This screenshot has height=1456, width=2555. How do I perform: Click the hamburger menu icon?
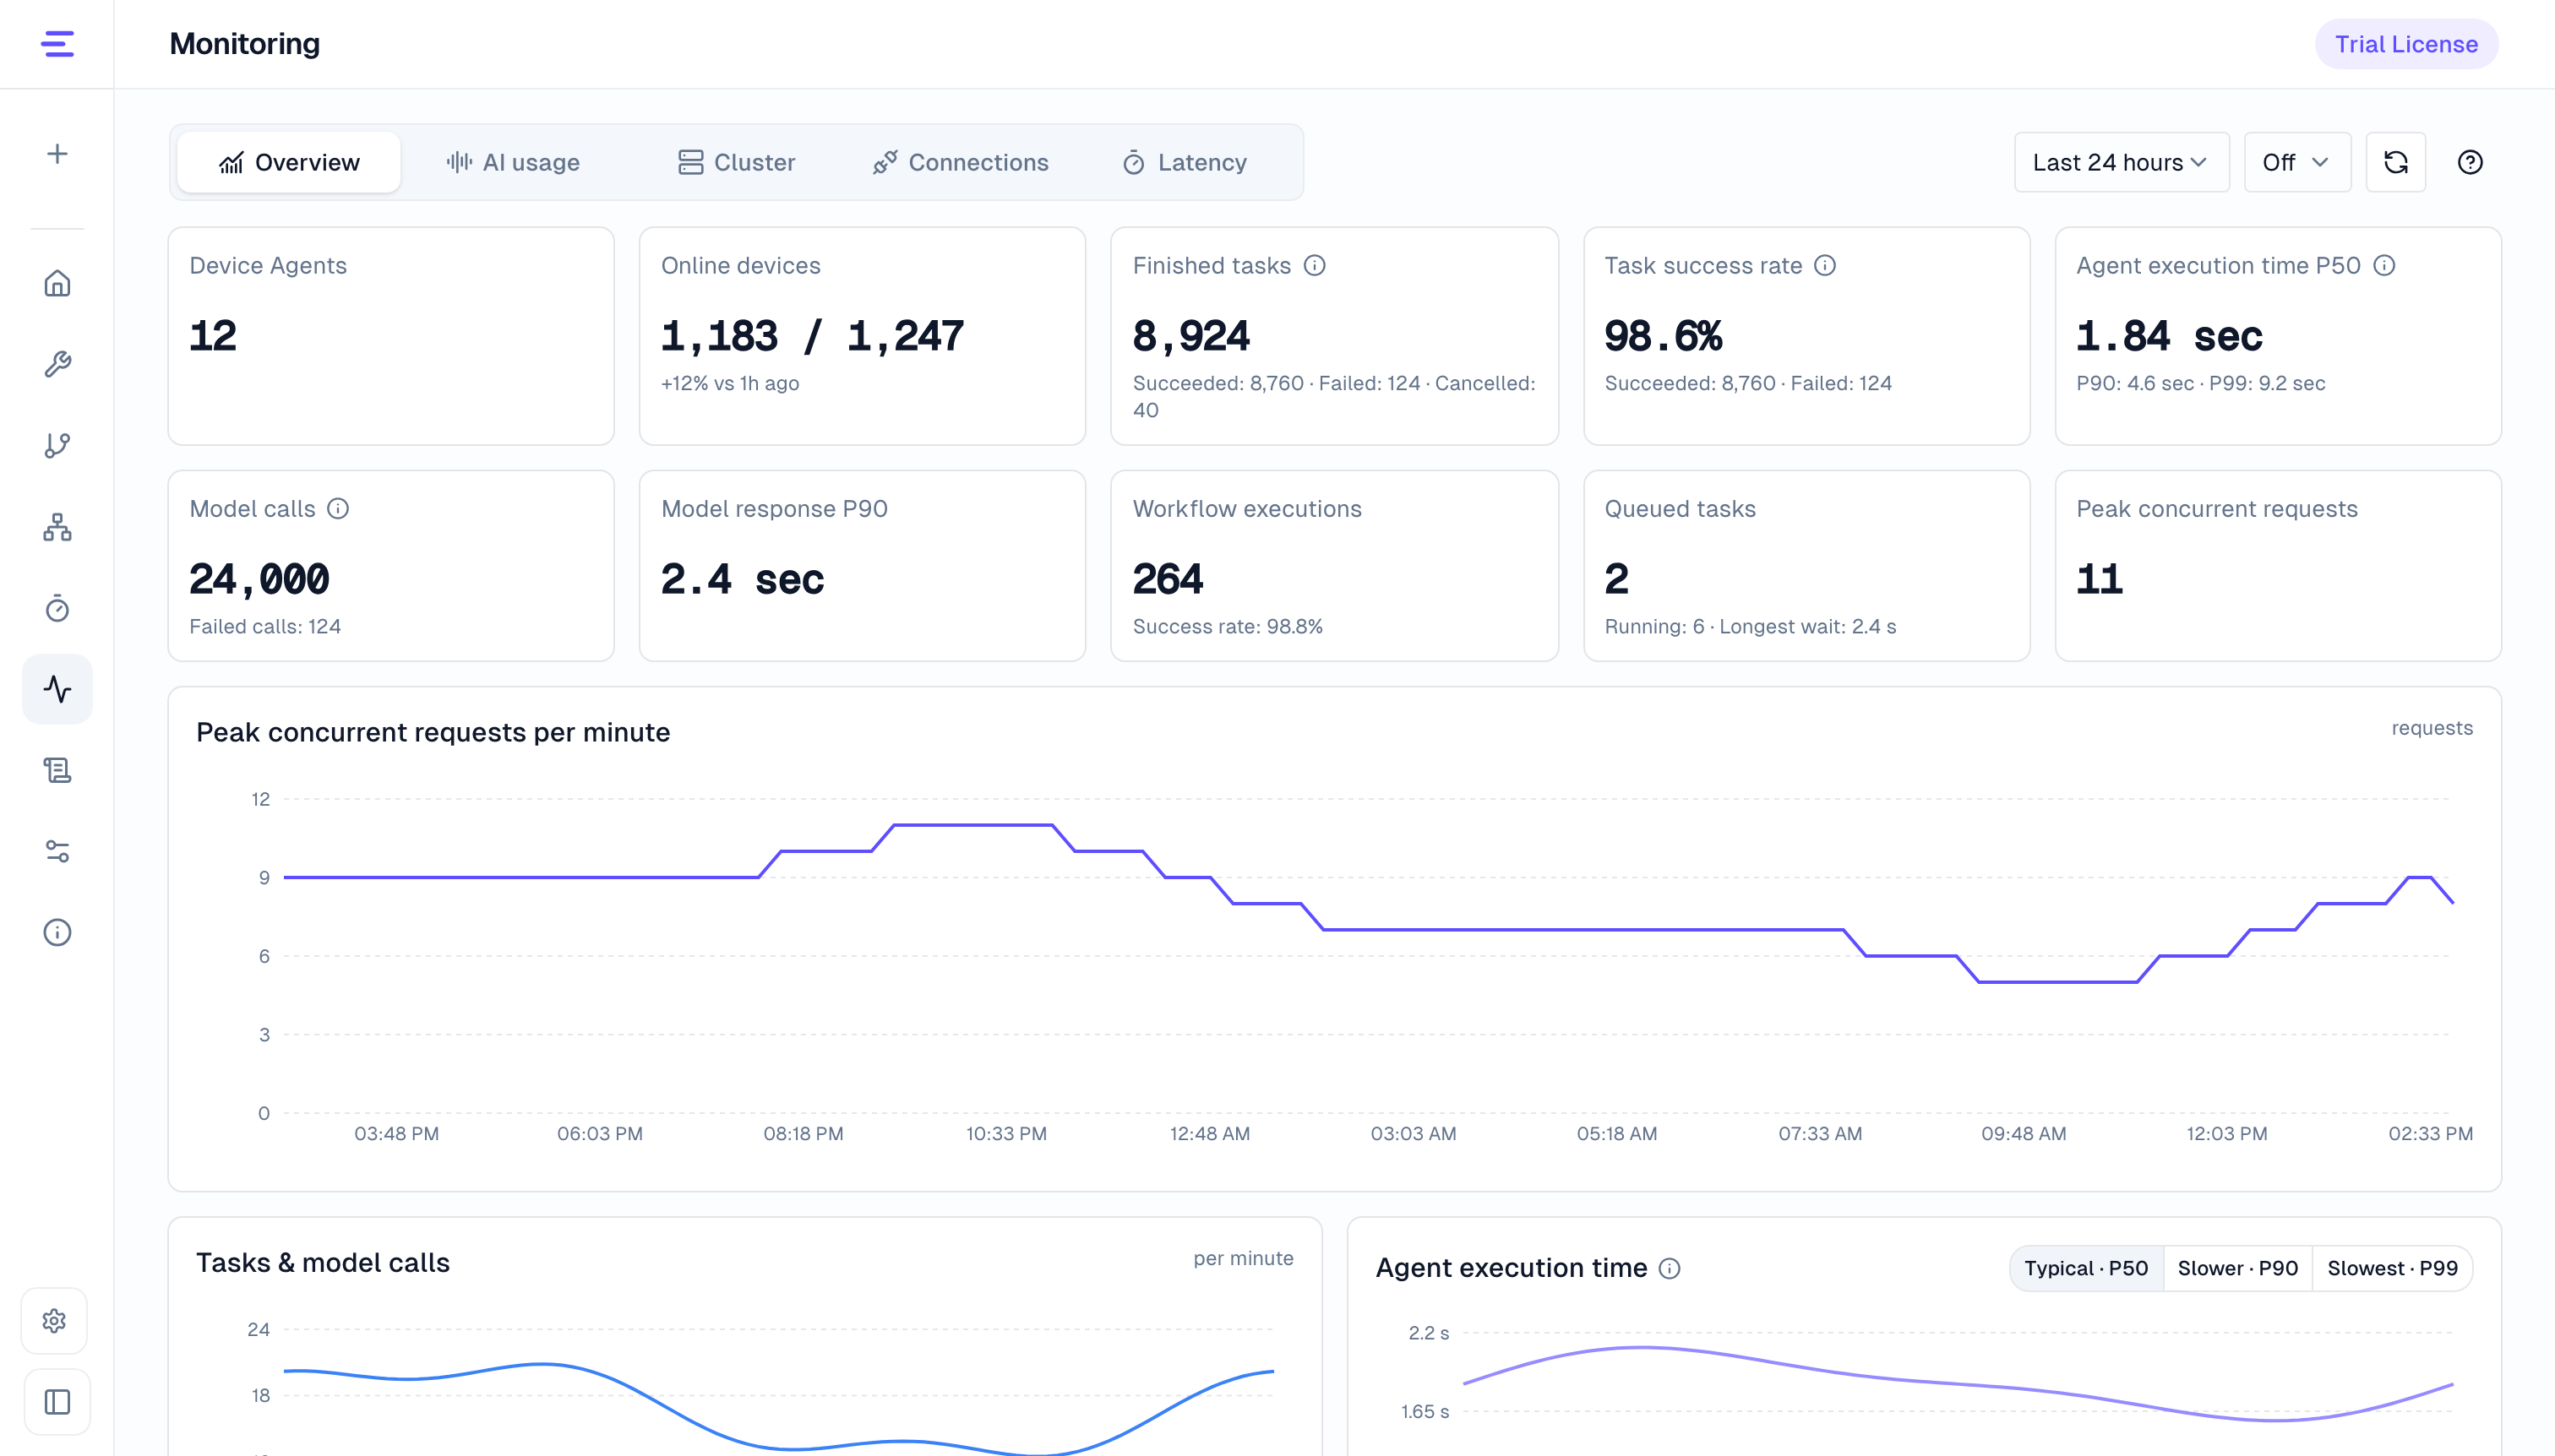tap(57, 44)
